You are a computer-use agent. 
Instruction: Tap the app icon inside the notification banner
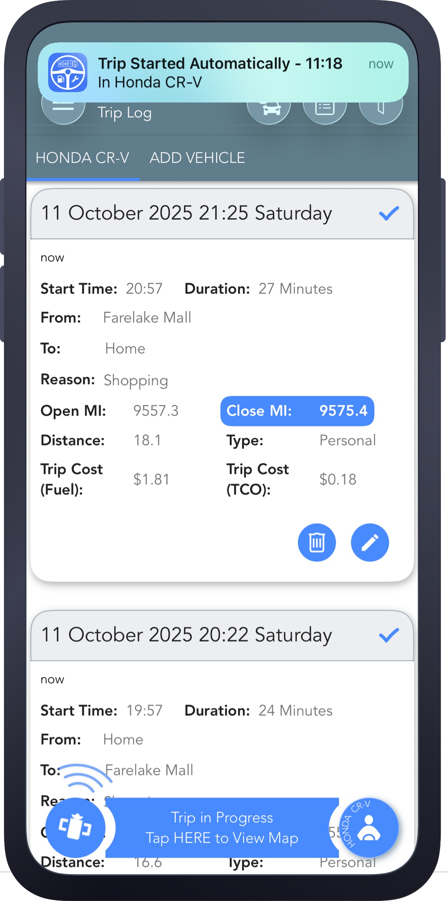[67, 72]
